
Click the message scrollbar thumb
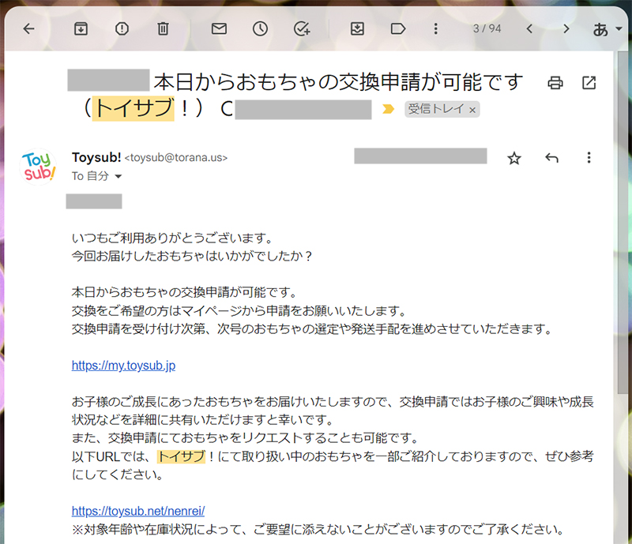(x=623, y=223)
